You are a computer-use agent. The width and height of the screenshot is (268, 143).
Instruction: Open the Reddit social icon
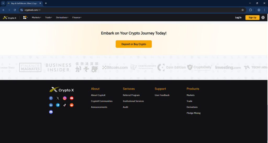click(x=72, y=105)
